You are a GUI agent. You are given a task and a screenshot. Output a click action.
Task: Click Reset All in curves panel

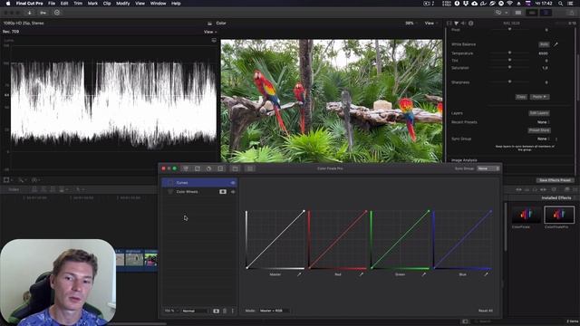pyautogui.click(x=486, y=311)
